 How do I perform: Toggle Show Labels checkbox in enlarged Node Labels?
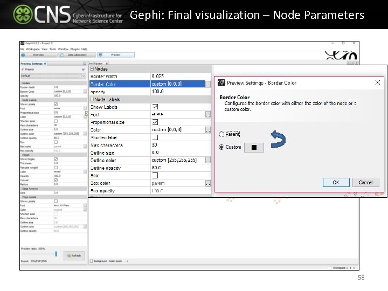point(155,107)
